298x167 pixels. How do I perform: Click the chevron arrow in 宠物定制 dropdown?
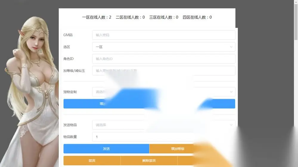(x=231, y=92)
